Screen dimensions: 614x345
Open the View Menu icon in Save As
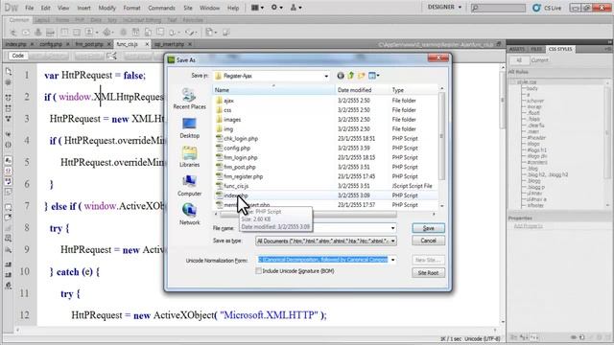(371, 76)
